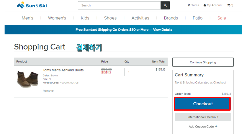Click the Price column header
This screenshot has width=247, height=136.
104,61
